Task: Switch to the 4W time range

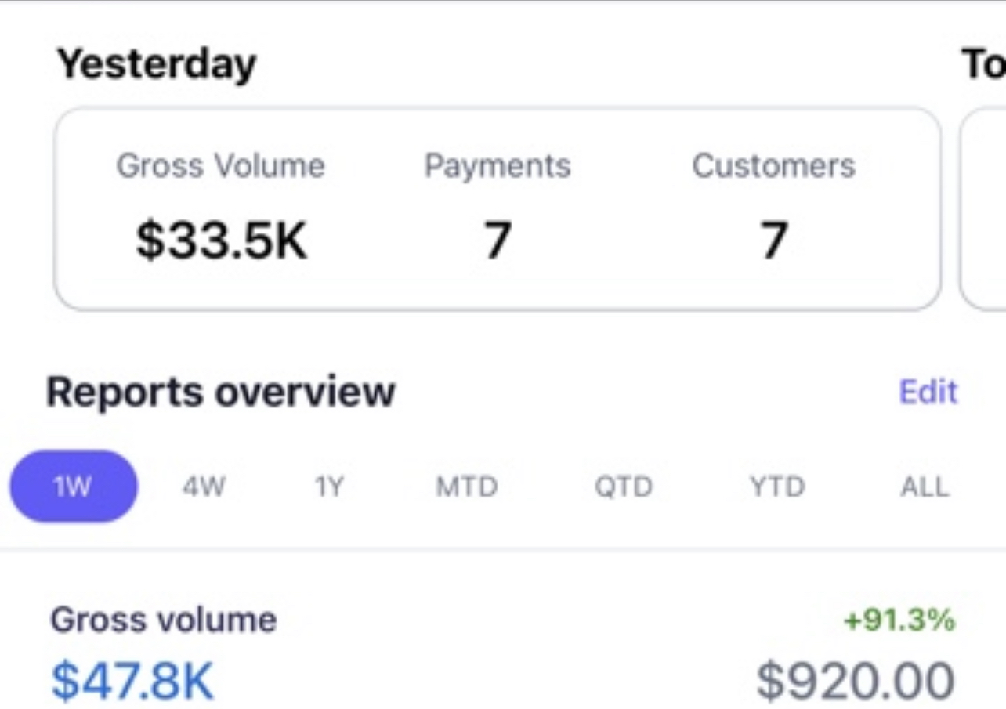Action: tap(204, 487)
